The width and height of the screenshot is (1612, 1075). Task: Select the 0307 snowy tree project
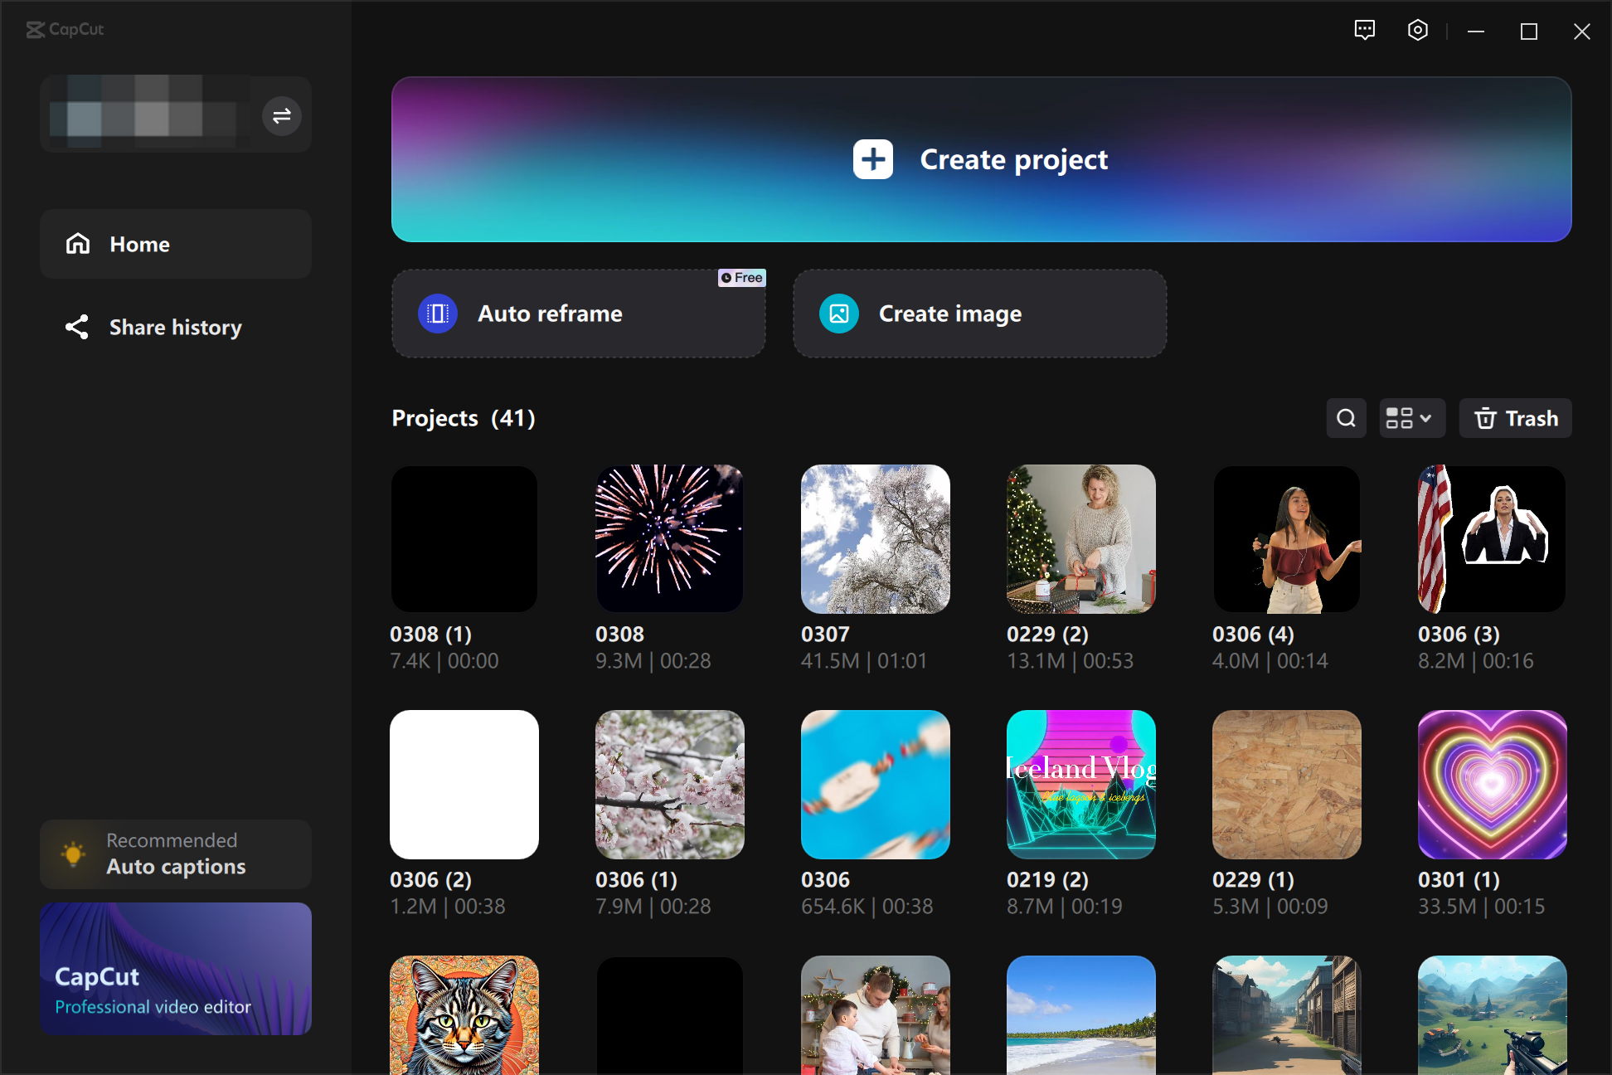[x=875, y=539]
